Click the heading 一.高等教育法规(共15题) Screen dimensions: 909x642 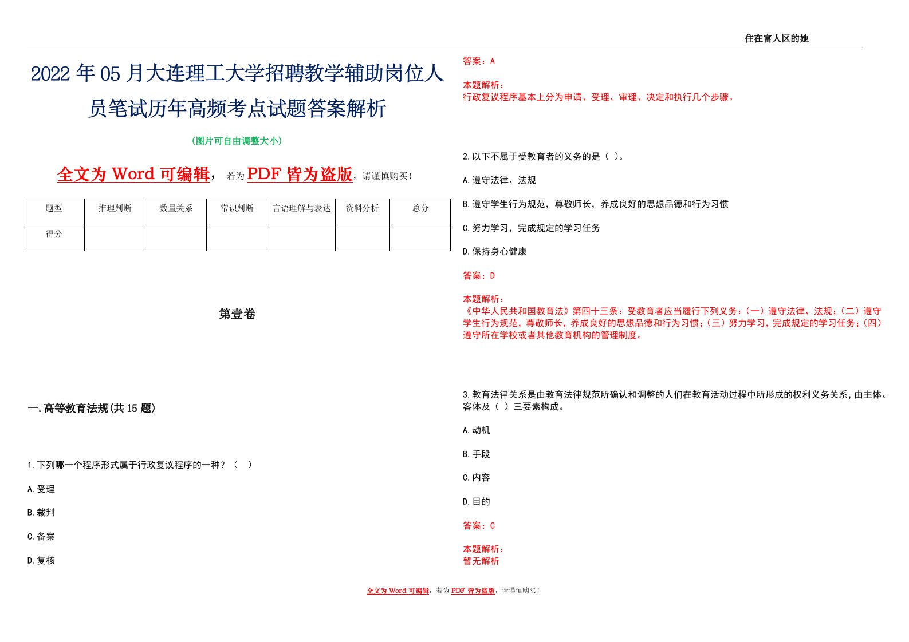point(92,408)
